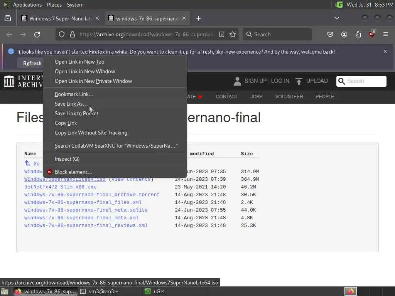Click the Firefox toolbar Search box
This screenshot has height=296, width=395.
[x=277, y=34]
